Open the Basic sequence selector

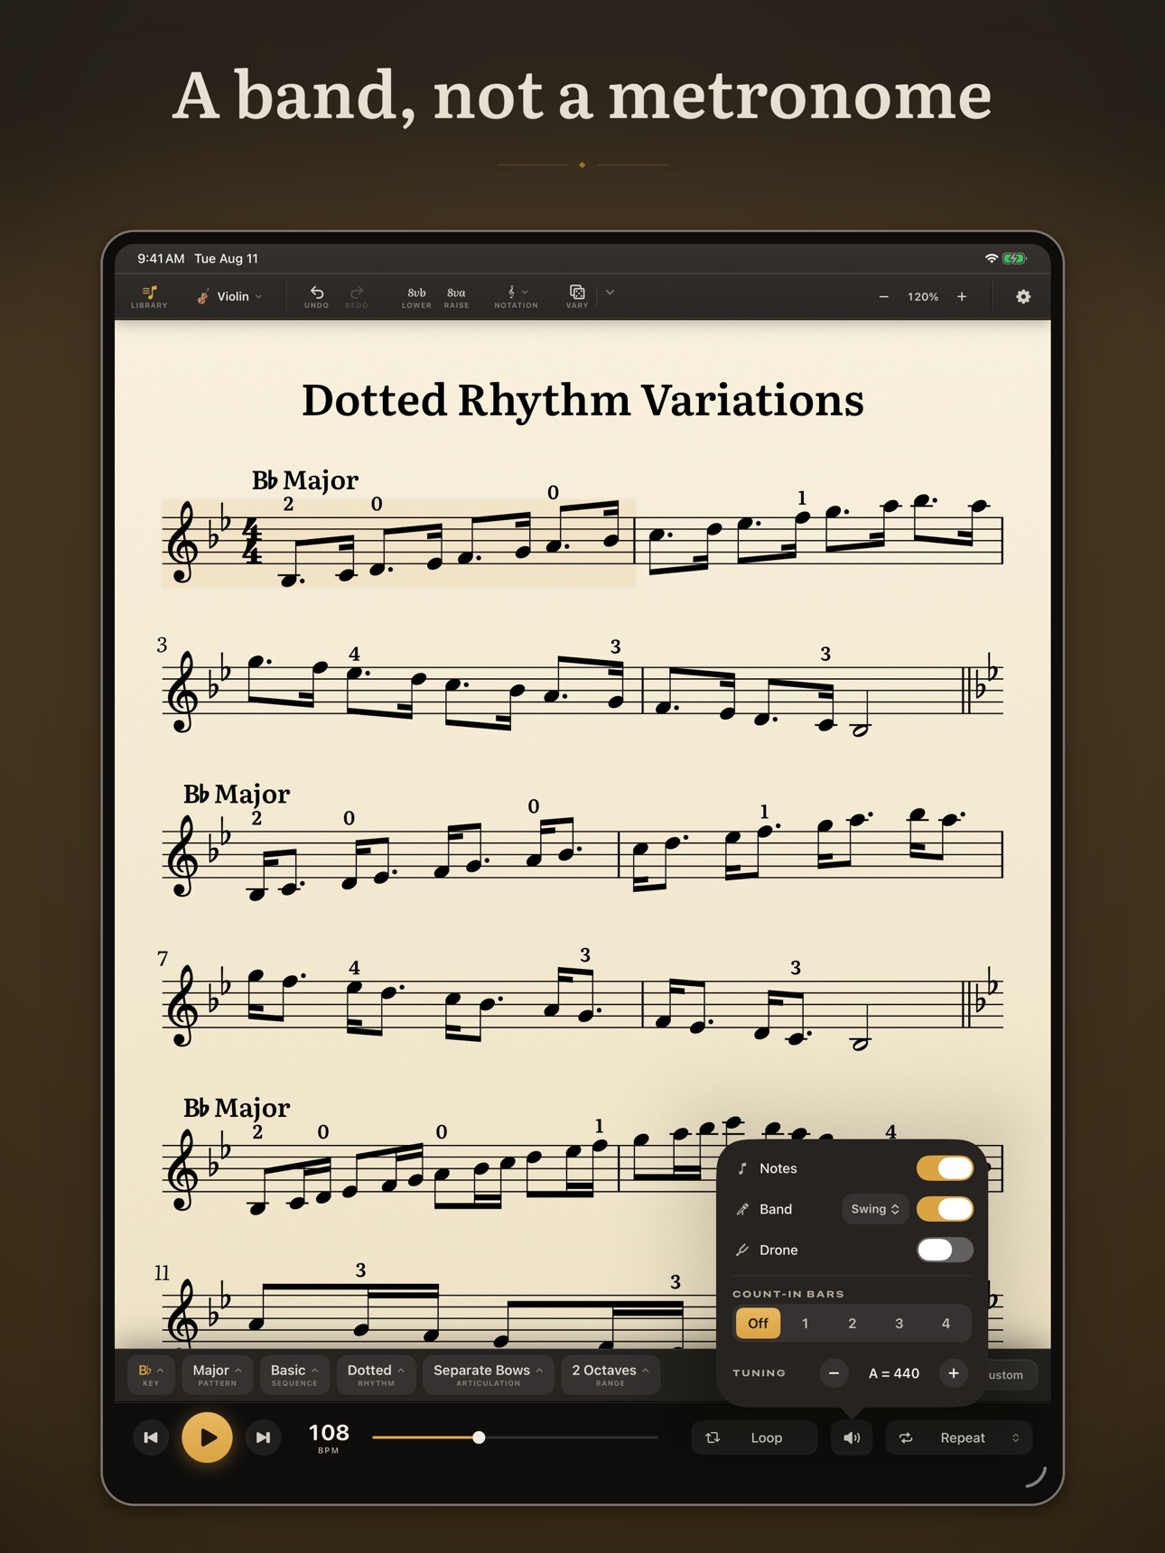pyautogui.click(x=294, y=1375)
